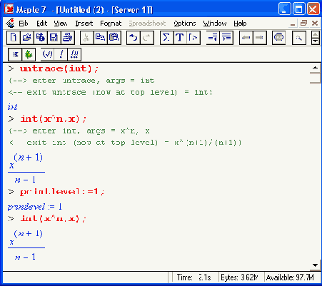Image resolution: width=322 pixels, height=286 pixels.
Task: Click the 'exit untrace' trace line
Action: tap(110, 92)
